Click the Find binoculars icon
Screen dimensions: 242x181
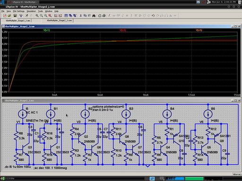(94, 16)
